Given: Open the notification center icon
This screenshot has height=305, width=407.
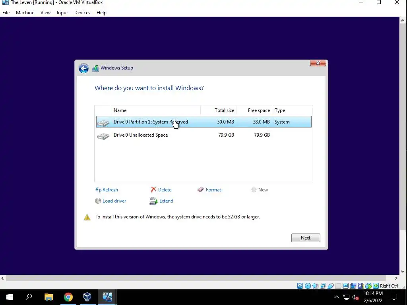Looking at the screenshot, I should (394, 297).
